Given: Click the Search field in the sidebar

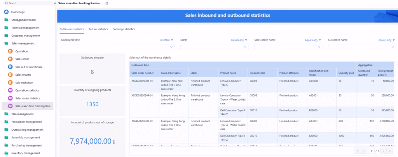Looking at the screenshot, I should (27, 3).
